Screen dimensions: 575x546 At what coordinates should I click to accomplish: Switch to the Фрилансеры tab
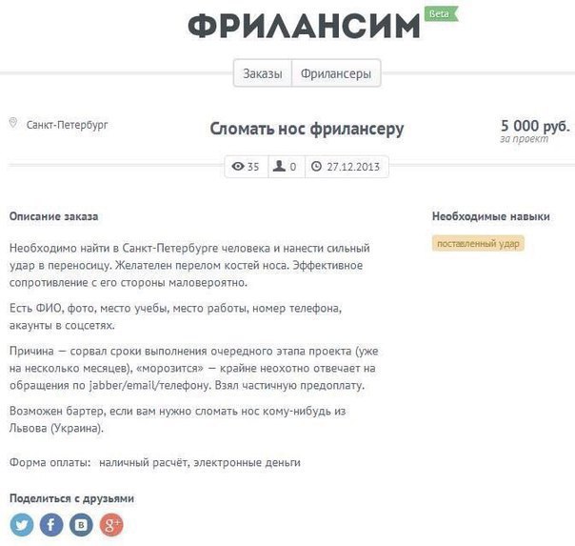tap(336, 73)
